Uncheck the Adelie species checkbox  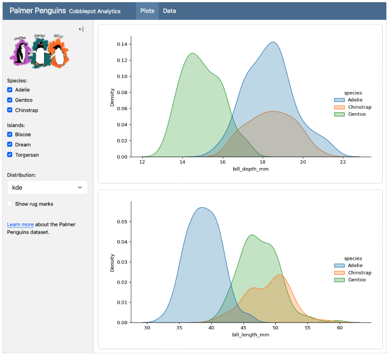coord(10,90)
